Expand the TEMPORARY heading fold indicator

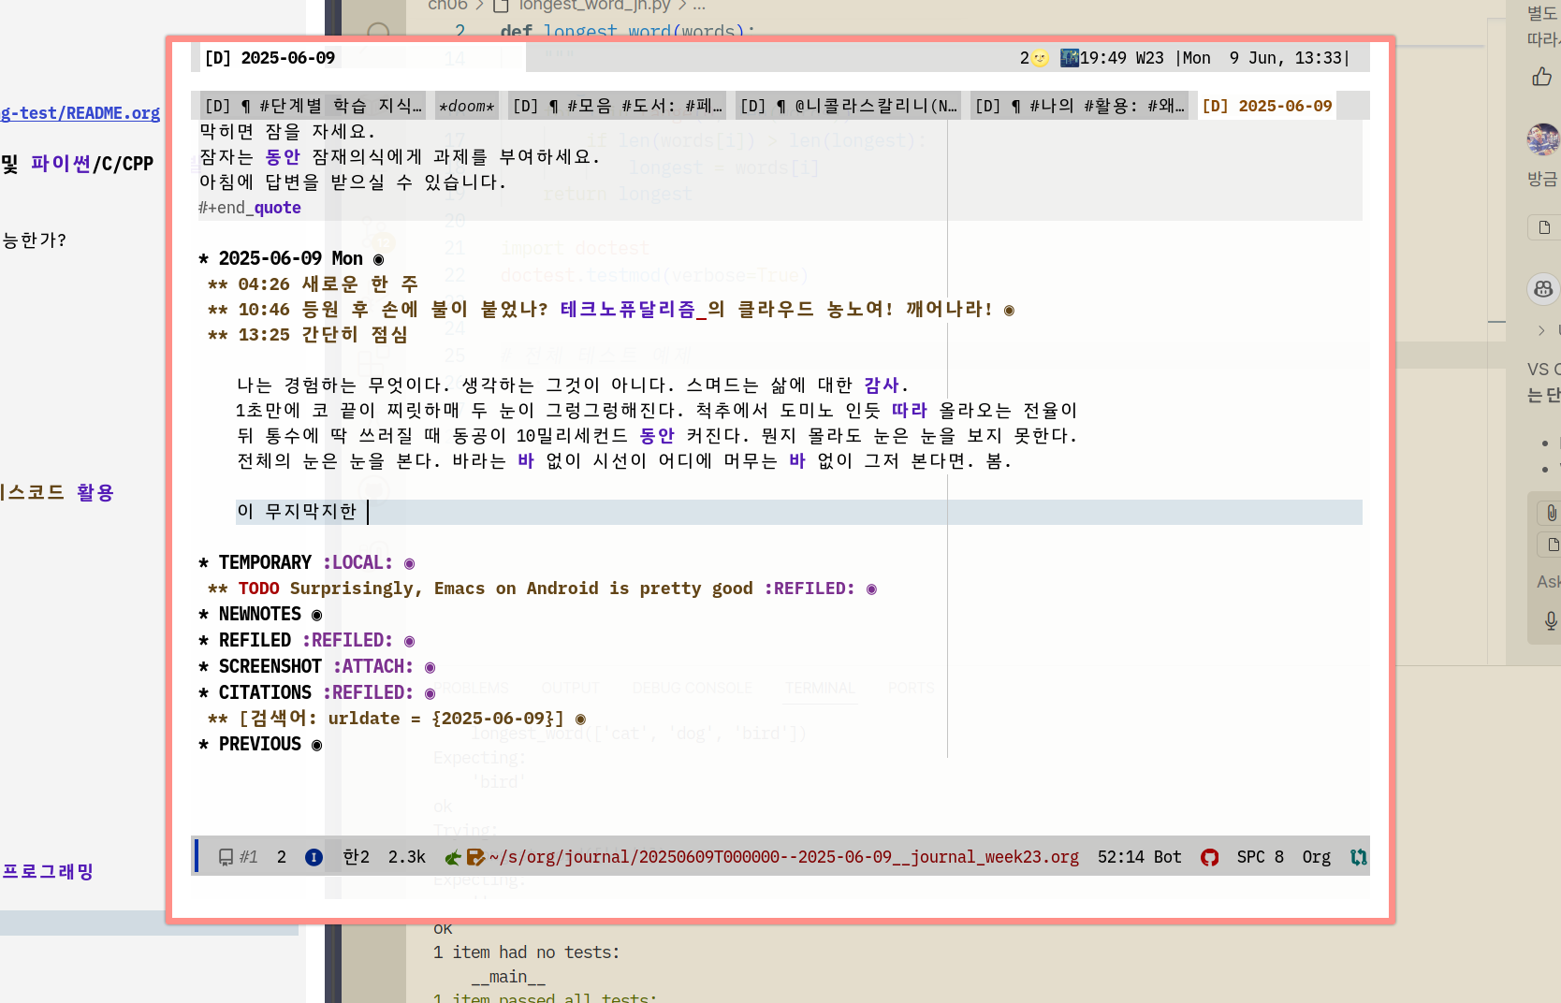(x=409, y=563)
